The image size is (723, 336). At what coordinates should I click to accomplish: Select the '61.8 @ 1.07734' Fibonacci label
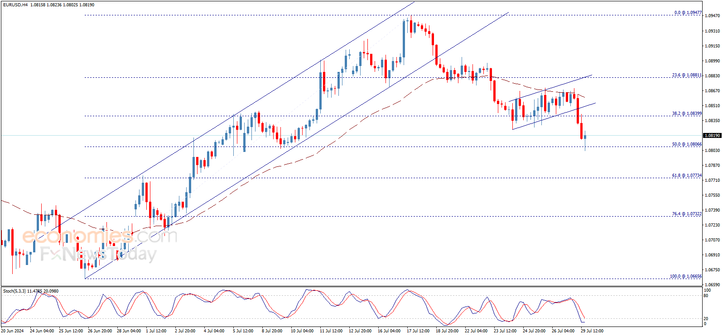tap(687, 175)
